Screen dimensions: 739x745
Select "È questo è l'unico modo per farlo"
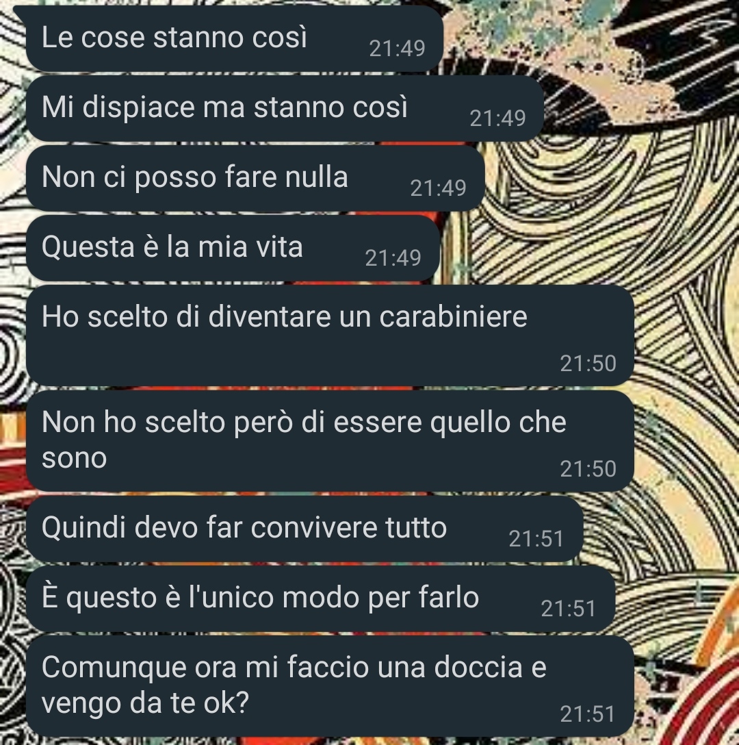pos(321,598)
